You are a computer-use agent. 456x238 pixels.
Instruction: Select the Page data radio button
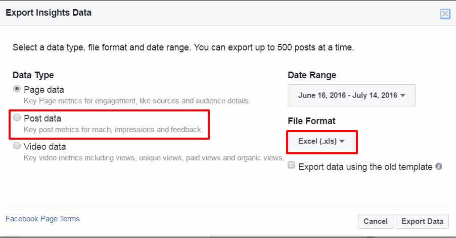18,89
